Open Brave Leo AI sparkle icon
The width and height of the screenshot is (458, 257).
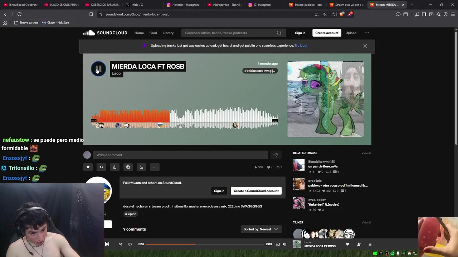coord(438,14)
